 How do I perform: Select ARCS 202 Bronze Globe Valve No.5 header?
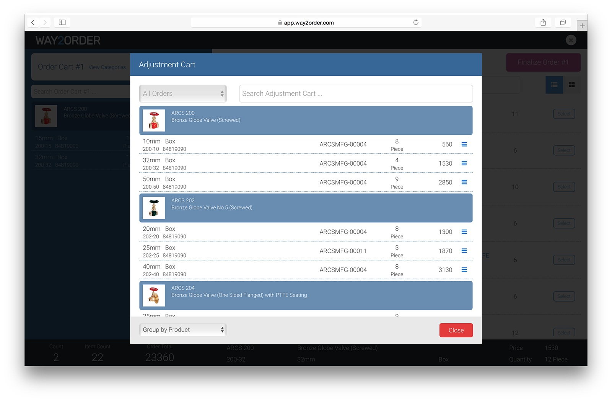click(306, 208)
